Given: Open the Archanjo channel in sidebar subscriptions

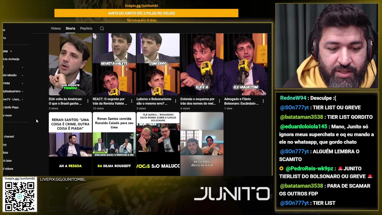Looking at the screenshot, I should (x=11, y=59).
